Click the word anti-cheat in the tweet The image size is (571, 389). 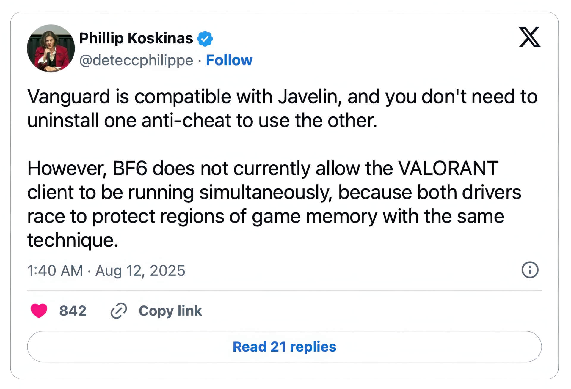pyautogui.click(x=186, y=121)
